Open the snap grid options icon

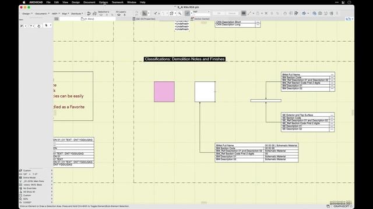(171, 13)
